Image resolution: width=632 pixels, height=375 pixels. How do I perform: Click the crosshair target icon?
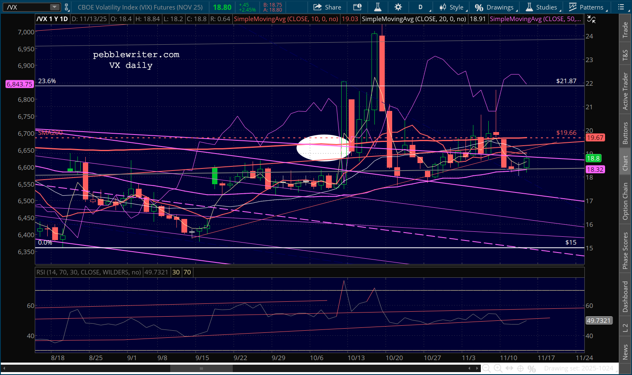pos(520,368)
